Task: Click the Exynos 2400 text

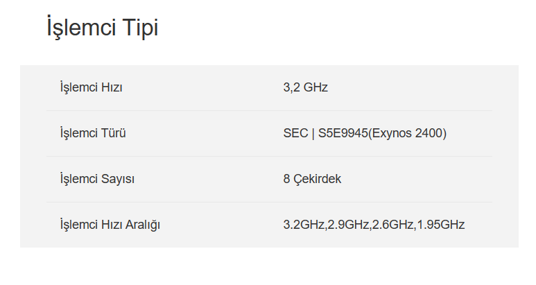Action: (407, 133)
